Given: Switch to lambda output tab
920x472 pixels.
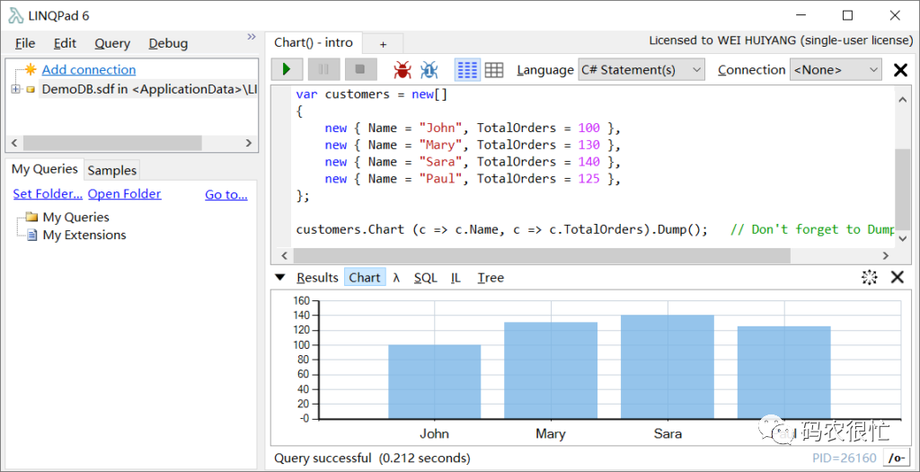Looking at the screenshot, I should [396, 278].
